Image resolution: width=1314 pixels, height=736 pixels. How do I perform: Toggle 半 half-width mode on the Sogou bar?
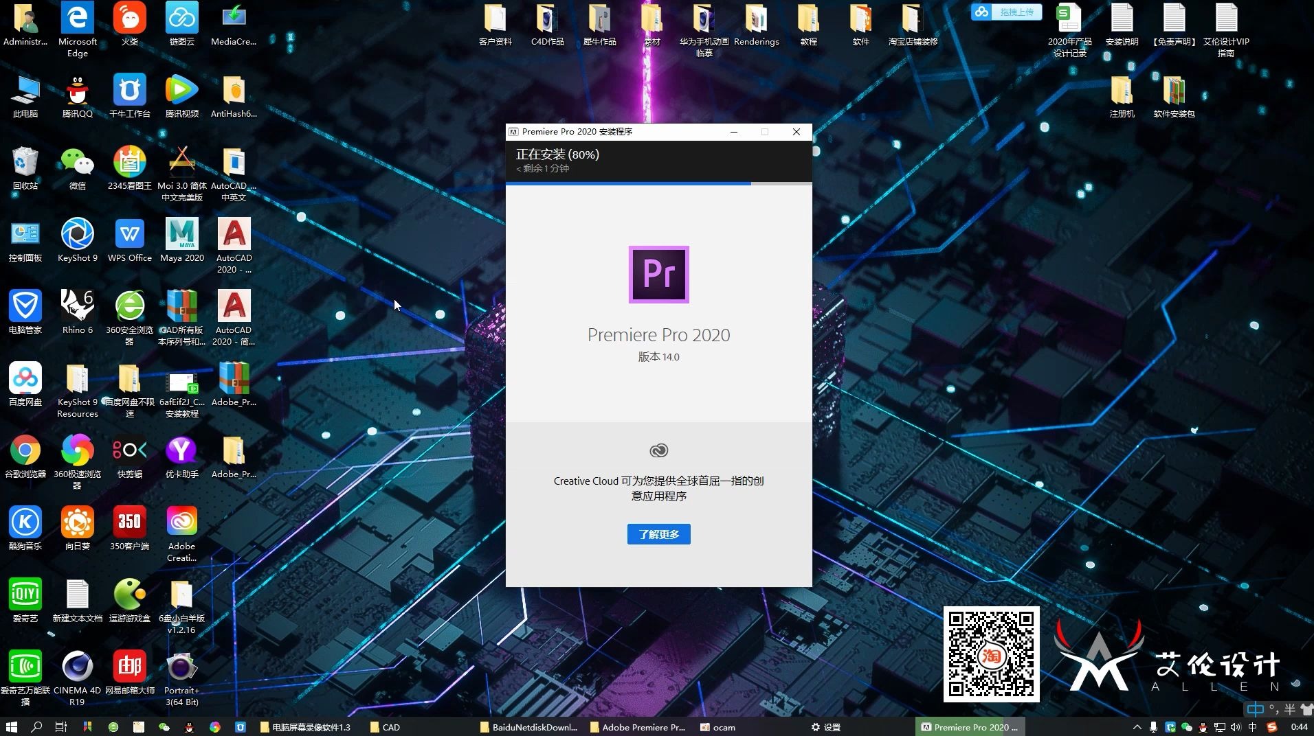[x=1290, y=709]
